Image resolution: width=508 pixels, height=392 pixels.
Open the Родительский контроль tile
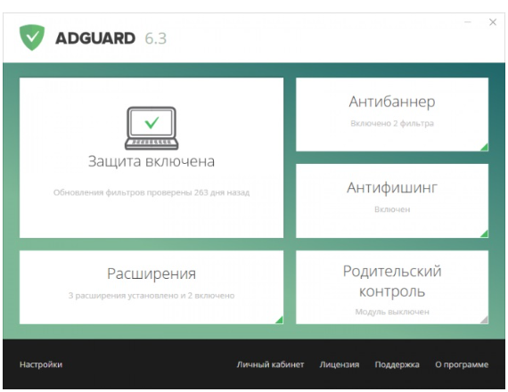tap(392, 287)
